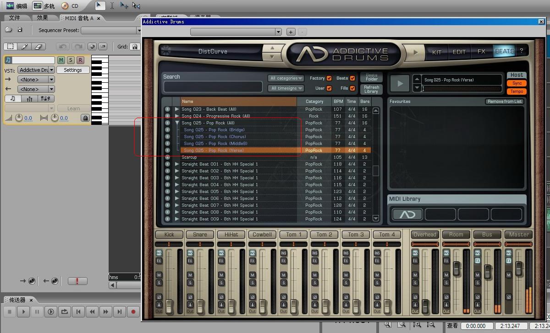Click the MIDI panic exclamation button
Screen dimensions: 550x333
coord(77,281)
